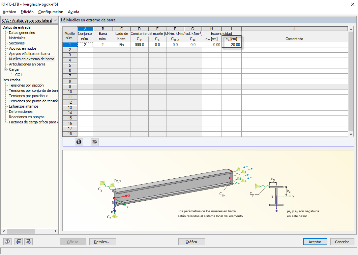358x255 pixels.
Task: Select Articulaciones en barra in the tree
Action: coord(27,64)
